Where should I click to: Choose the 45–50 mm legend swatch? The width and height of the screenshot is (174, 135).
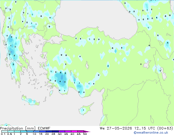tap(81, 131)
